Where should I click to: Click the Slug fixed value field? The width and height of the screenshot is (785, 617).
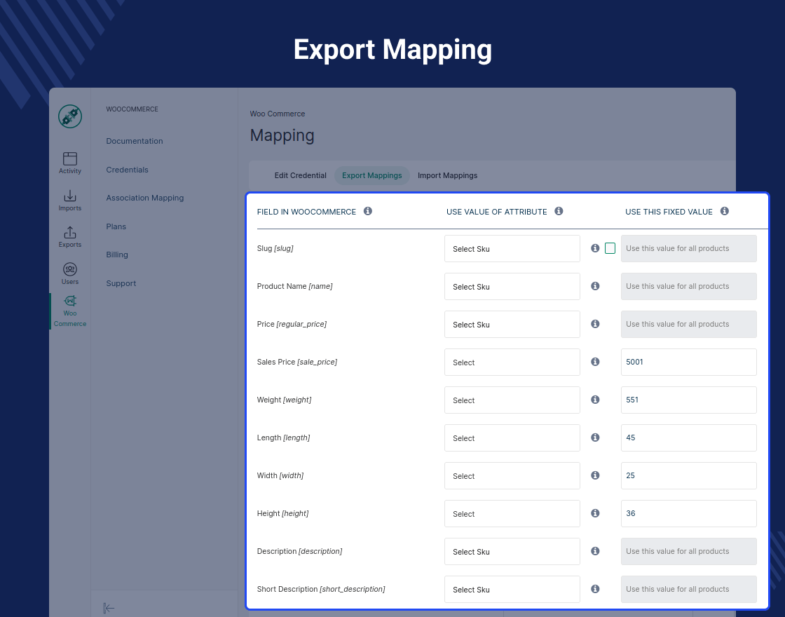689,248
